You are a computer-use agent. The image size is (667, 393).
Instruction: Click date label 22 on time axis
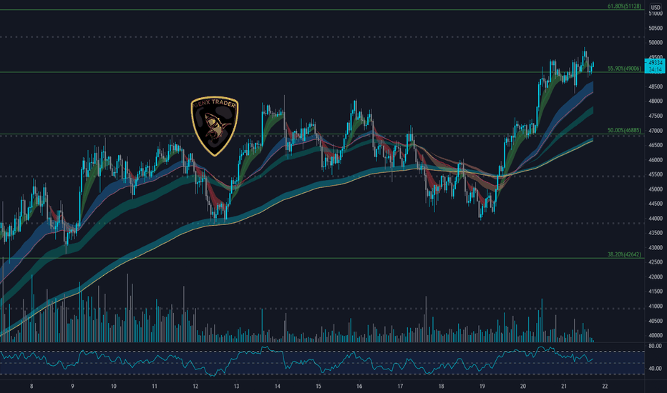click(605, 387)
